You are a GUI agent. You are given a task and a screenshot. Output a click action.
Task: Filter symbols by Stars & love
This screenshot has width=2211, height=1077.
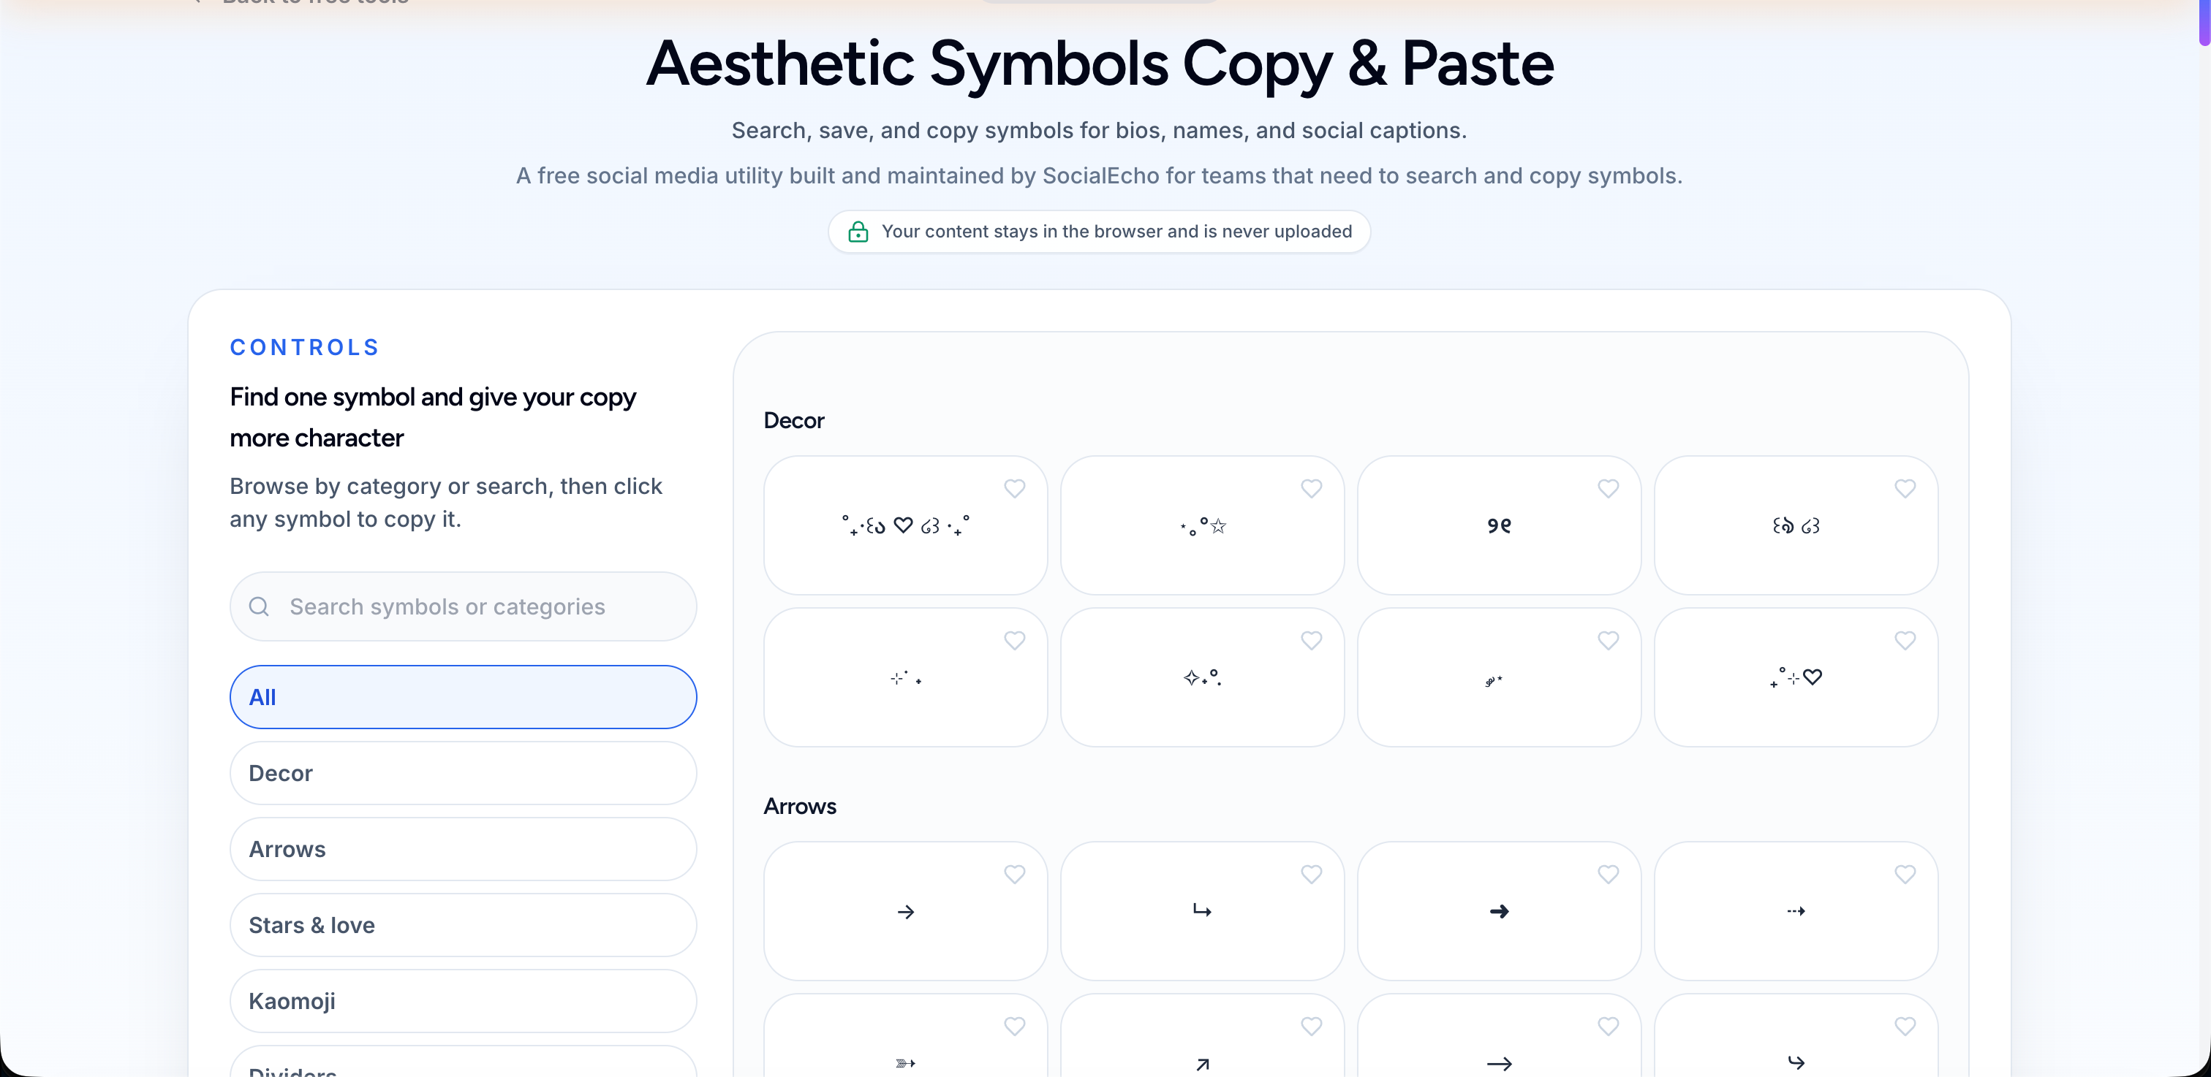coord(463,925)
